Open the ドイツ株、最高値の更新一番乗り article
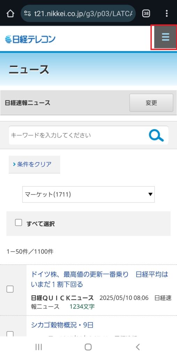The height and width of the screenshot is (357, 177). [100, 279]
